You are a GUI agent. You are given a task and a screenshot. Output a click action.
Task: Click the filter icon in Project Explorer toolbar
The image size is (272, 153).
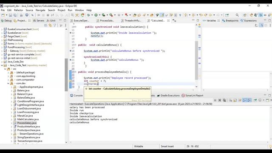pos(55,25)
